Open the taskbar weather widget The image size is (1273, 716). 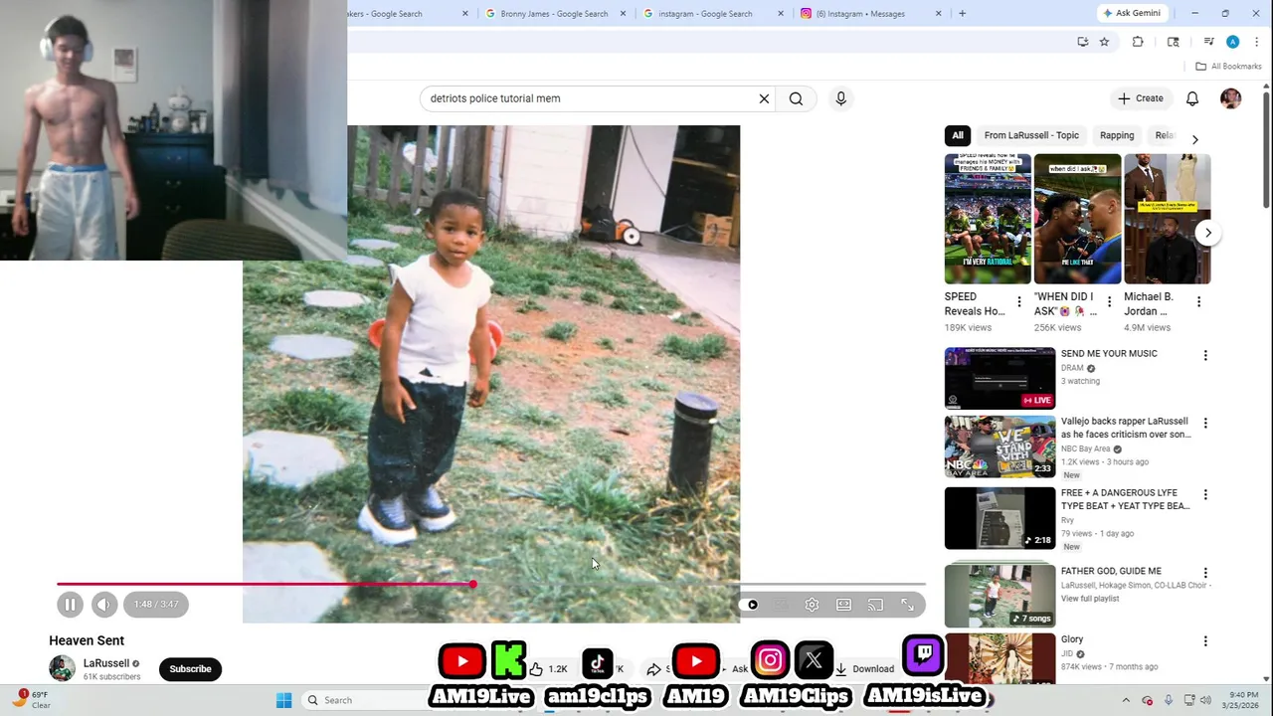pyautogui.click(x=32, y=700)
